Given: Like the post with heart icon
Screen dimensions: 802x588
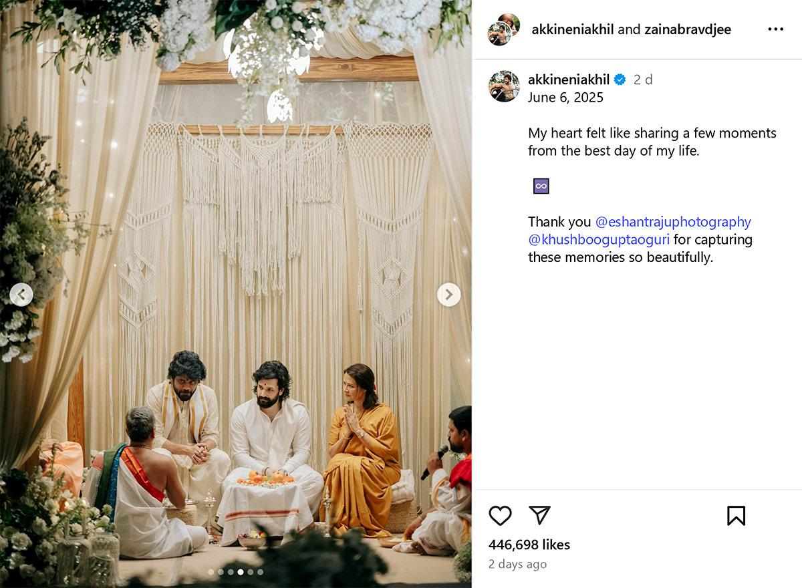Looking at the screenshot, I should tap(500, 515).
